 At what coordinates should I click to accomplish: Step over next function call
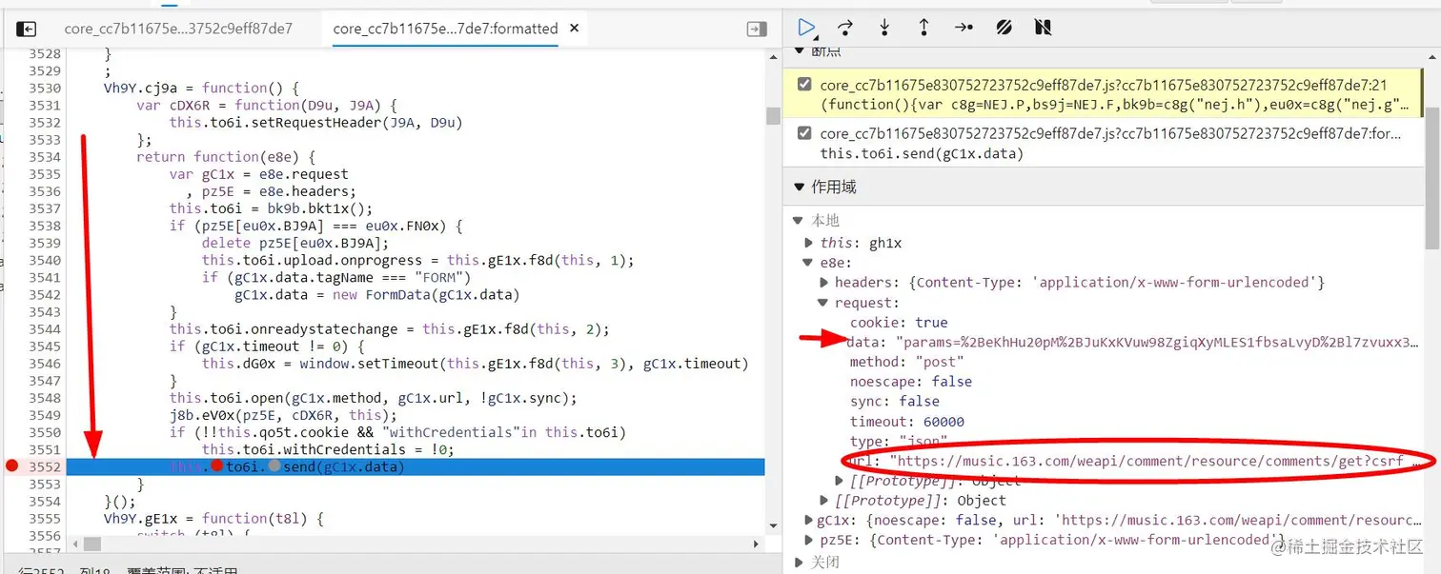tap(845, 28)
